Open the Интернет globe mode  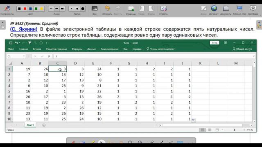pos(214,9)
